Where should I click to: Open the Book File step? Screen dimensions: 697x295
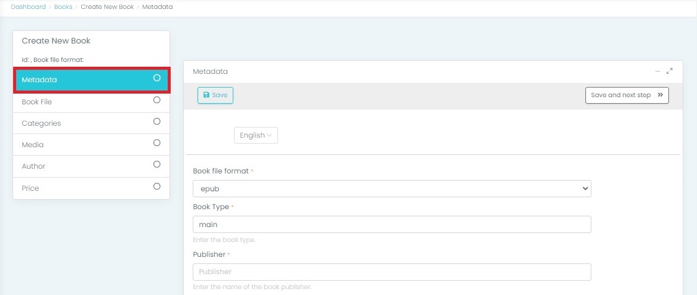[37, 102]
